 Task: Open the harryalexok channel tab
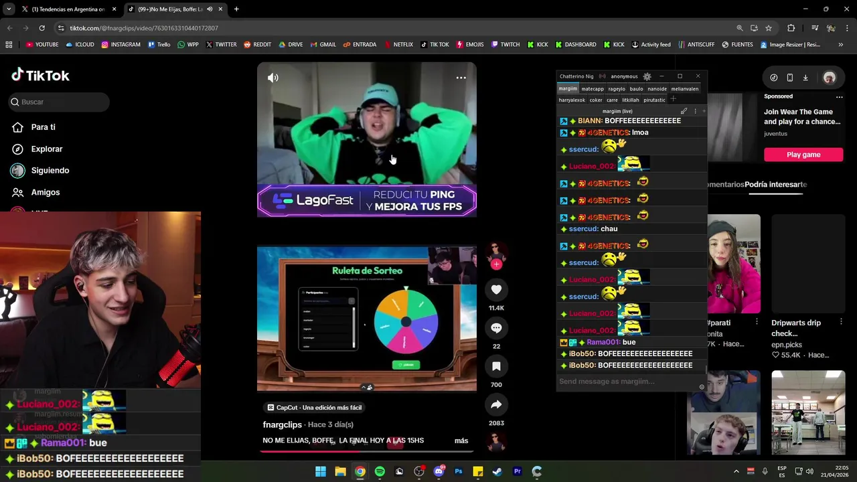tap(572, 100)
